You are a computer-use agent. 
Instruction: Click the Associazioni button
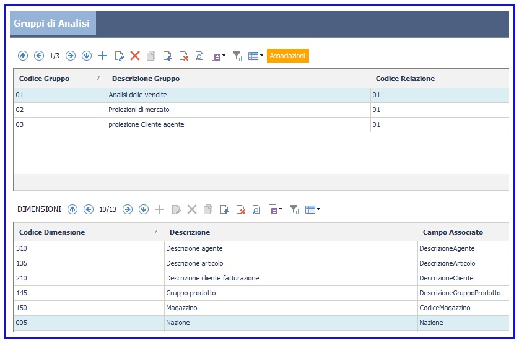click(x=287, y=56)
